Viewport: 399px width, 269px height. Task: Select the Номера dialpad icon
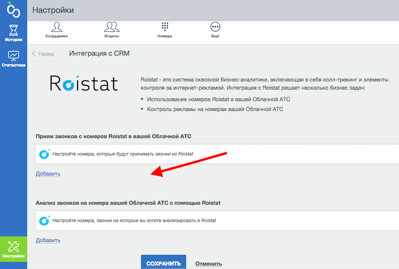(x=165, y=30)
